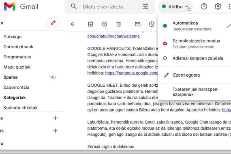
Task: Click the GOOGLE MEET paragraph heading
Action: 103,86
